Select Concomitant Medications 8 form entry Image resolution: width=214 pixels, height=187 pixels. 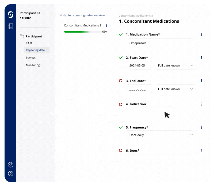point(83,25)
